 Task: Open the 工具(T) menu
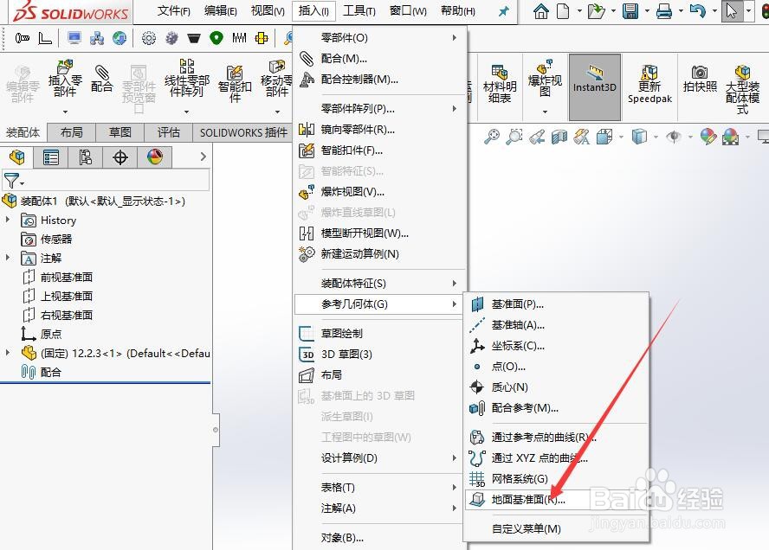(359, 10)
